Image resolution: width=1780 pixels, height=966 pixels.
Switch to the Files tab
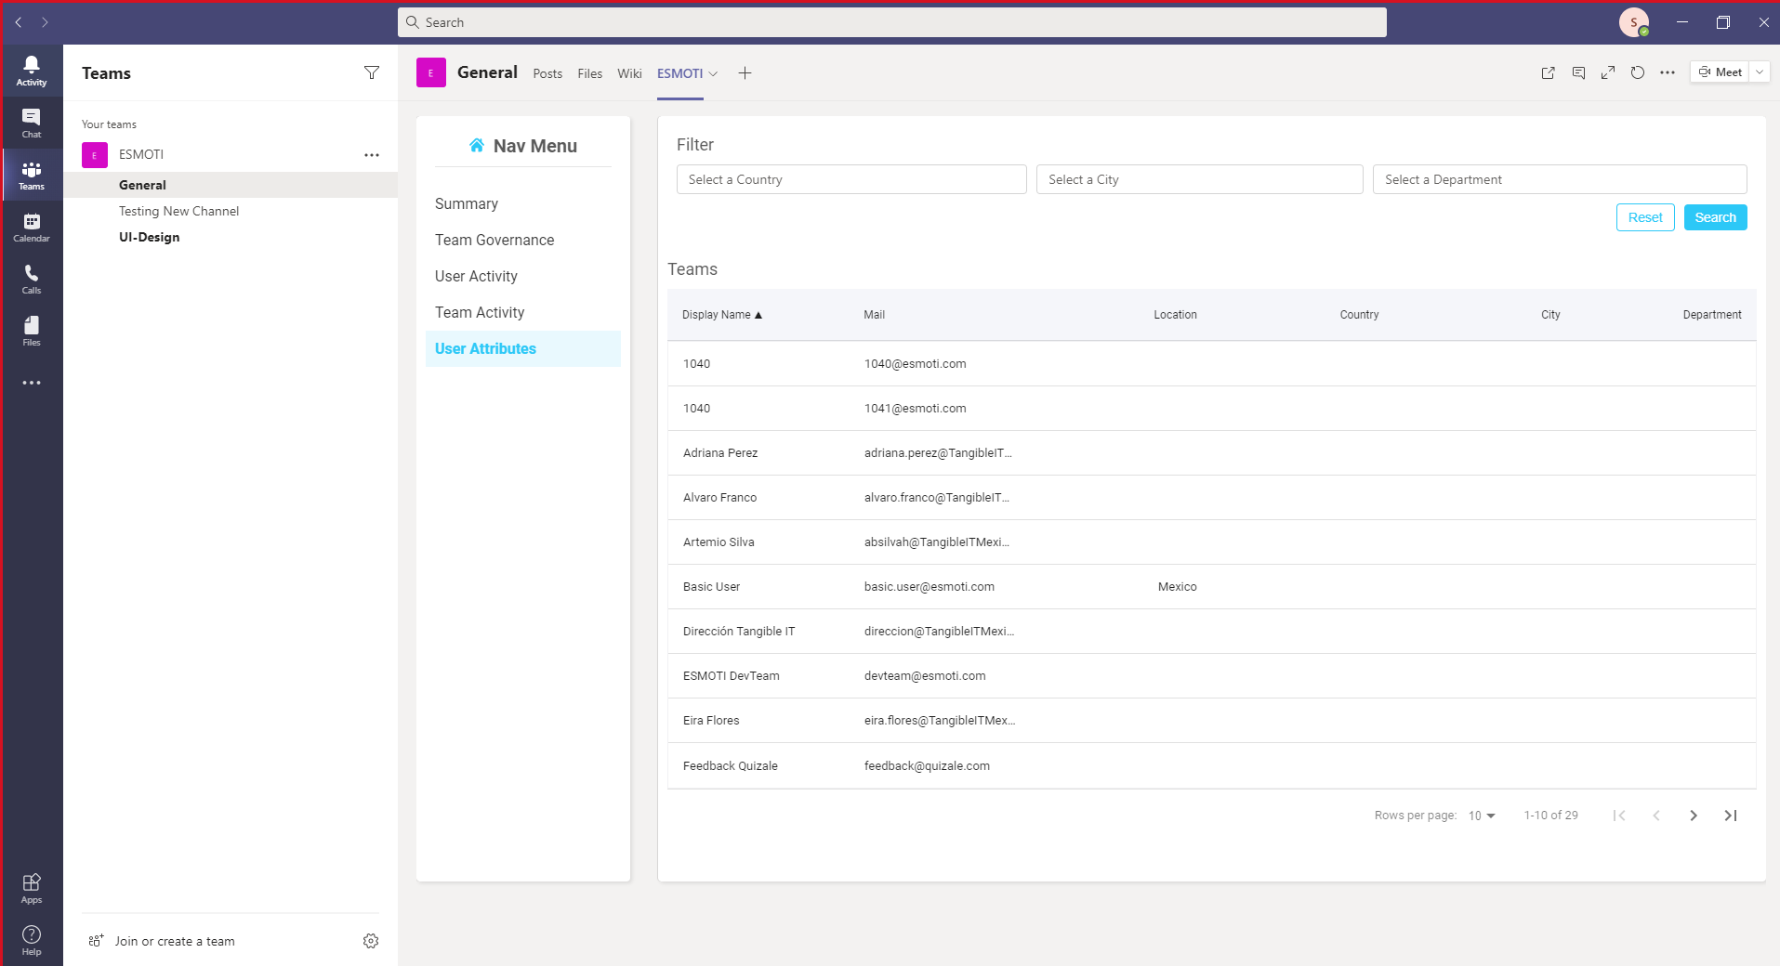tap(589, 73)
